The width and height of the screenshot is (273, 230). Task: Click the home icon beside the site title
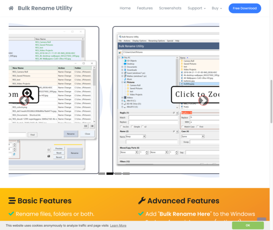11,8
